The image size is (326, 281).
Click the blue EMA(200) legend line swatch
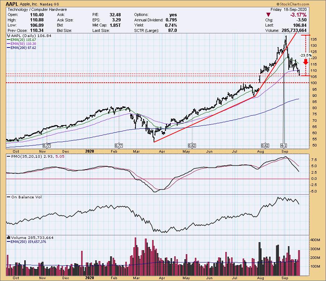[9, 47]
